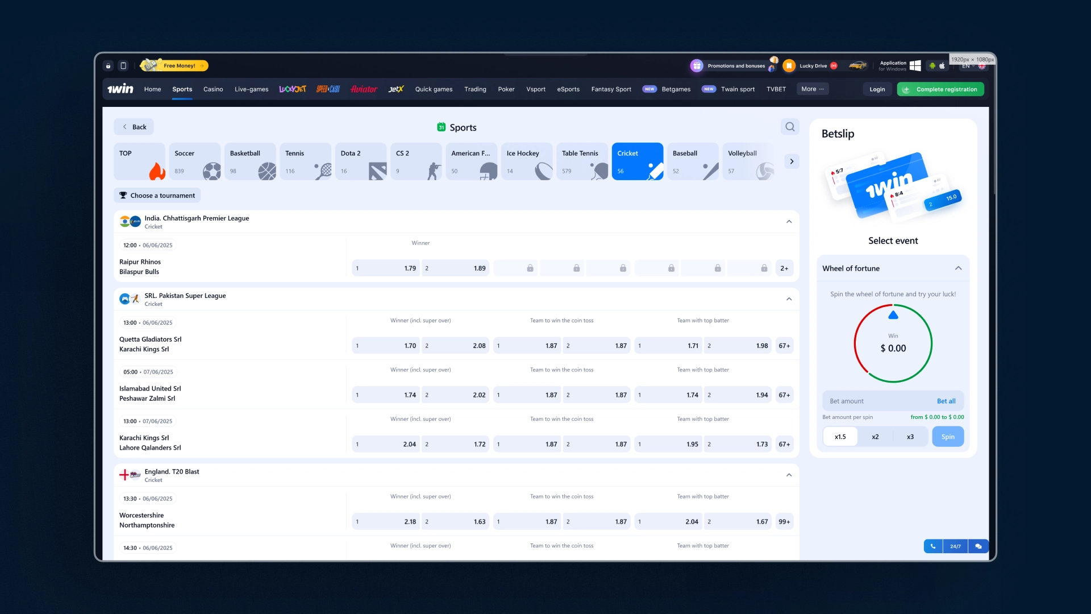
Task: Pick Karachi Kings Srl winner odds 2.08
Action: [456, 346]
